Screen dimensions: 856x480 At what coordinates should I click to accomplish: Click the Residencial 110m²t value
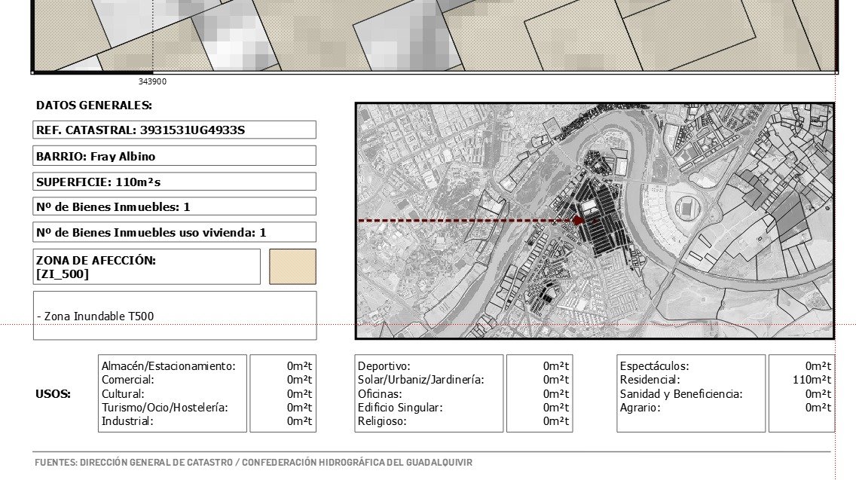pos(812,380)
